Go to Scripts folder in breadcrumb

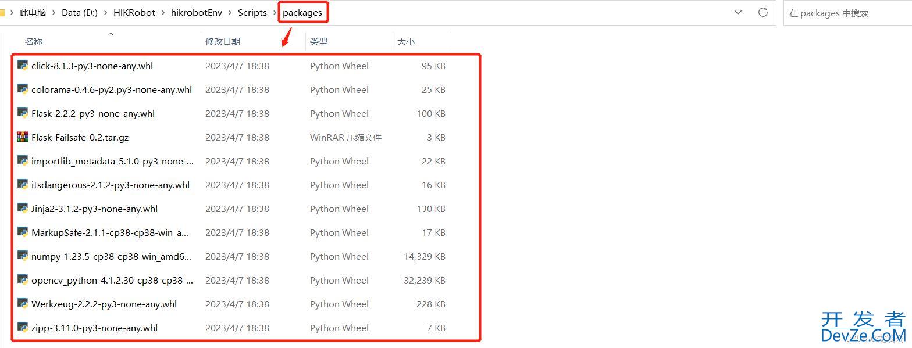click(252, 13)
